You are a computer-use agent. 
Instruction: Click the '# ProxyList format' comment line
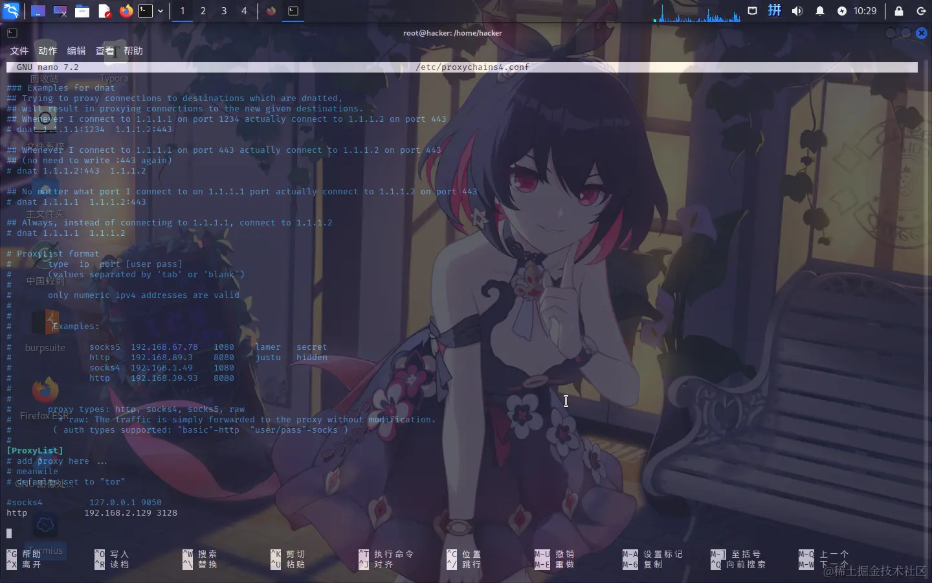coord(53,254)
